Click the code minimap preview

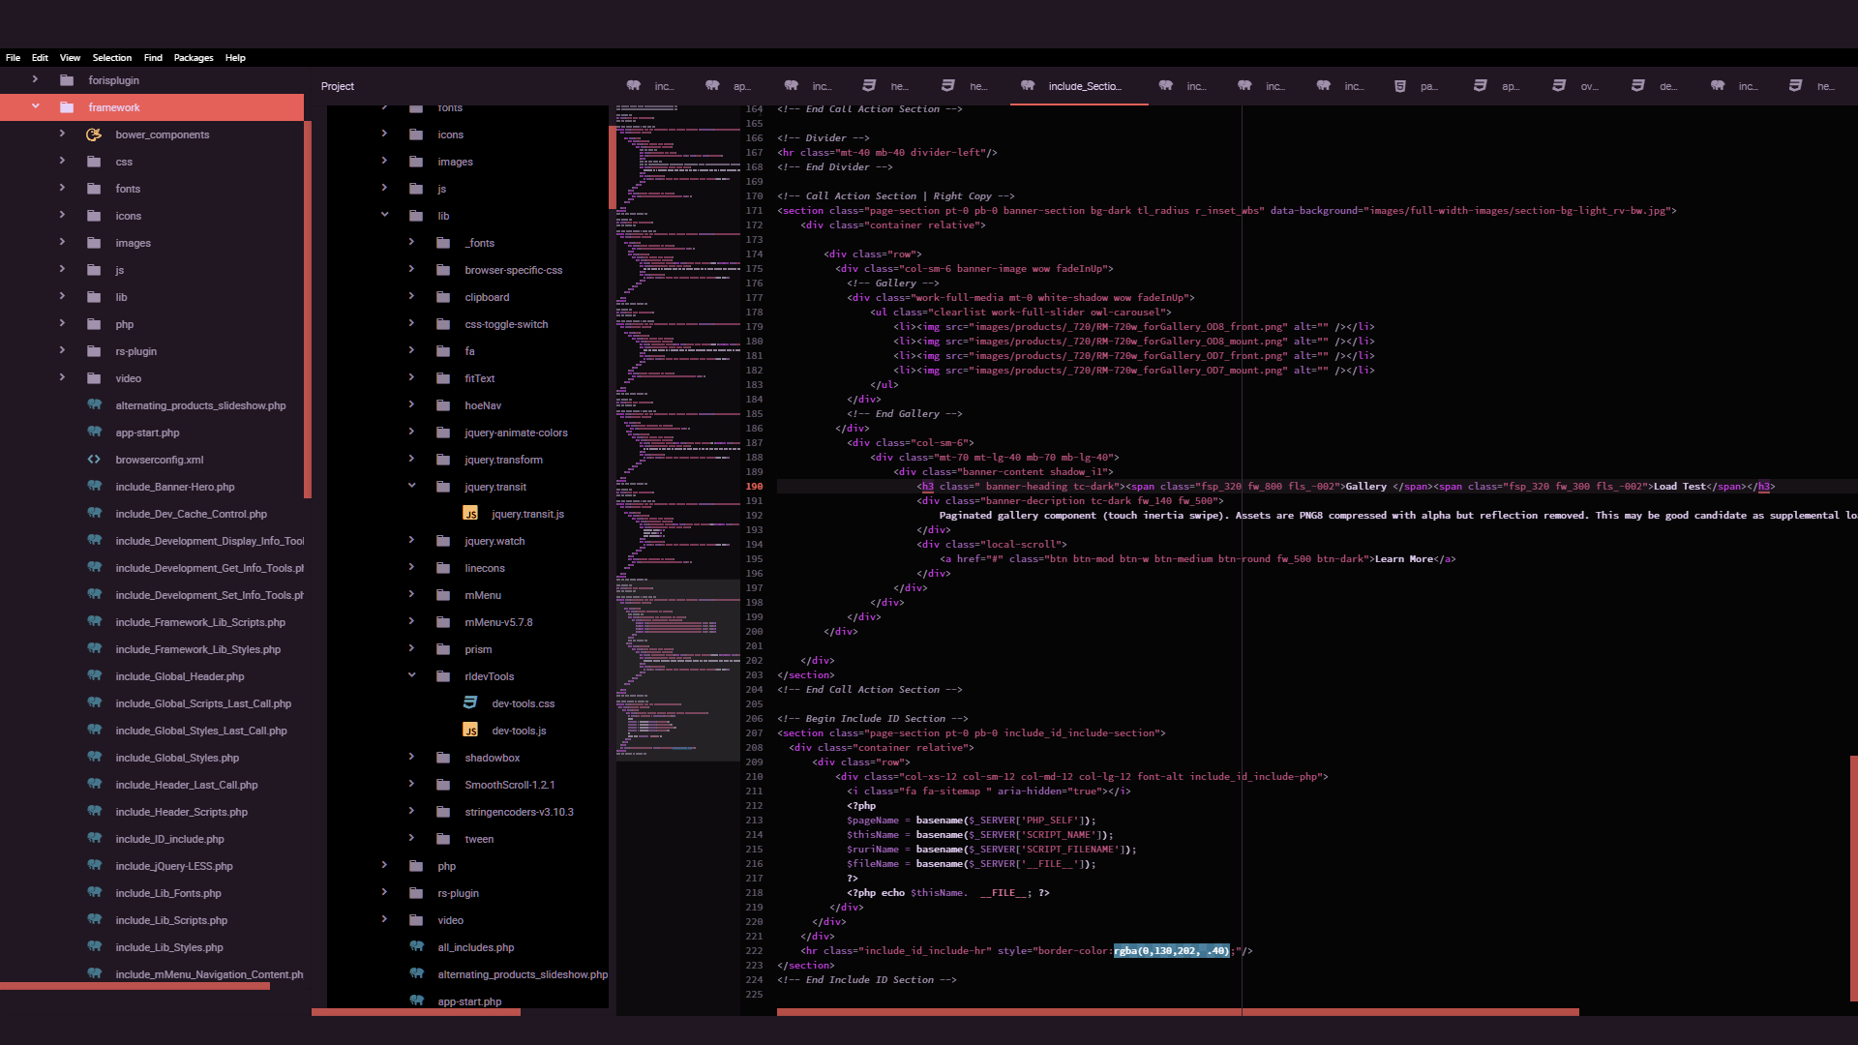pos(677,435)
